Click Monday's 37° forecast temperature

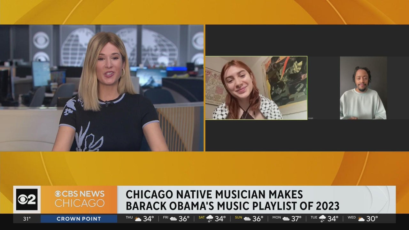296,219
